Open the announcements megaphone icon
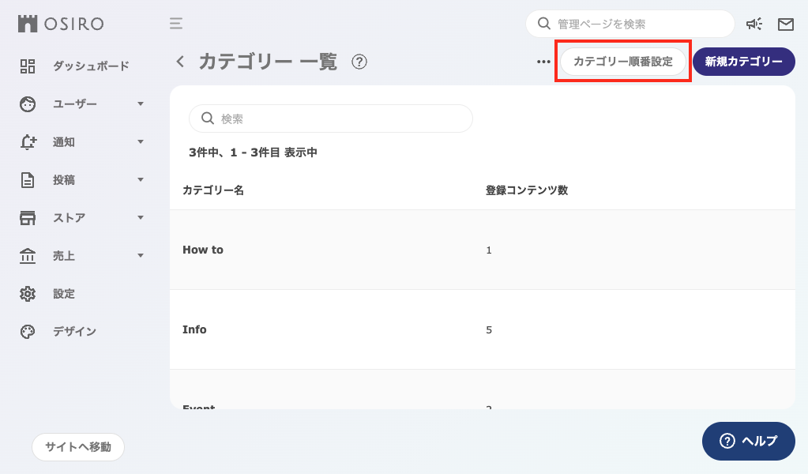 [754, 24]
